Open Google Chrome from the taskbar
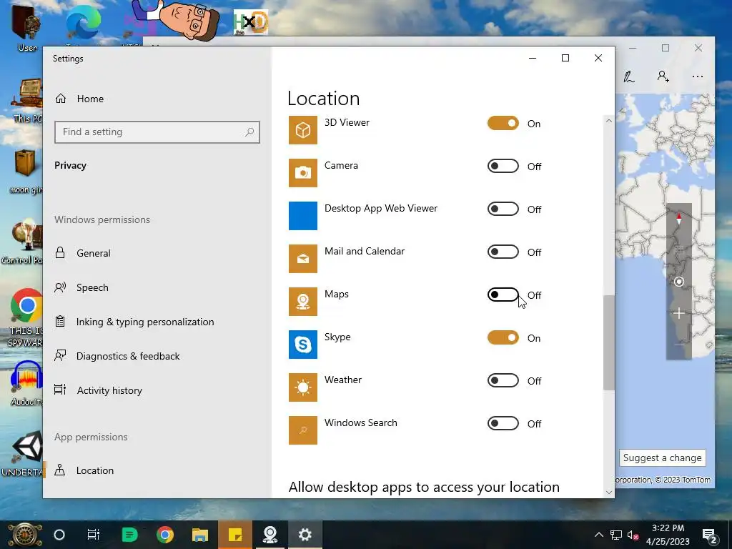Viewport: 732px width, 549px height. (165, 535)
